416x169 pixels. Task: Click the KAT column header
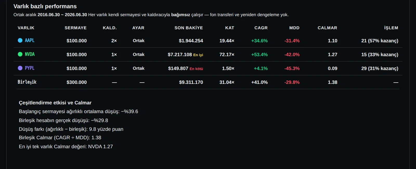[x=230, y=28]
